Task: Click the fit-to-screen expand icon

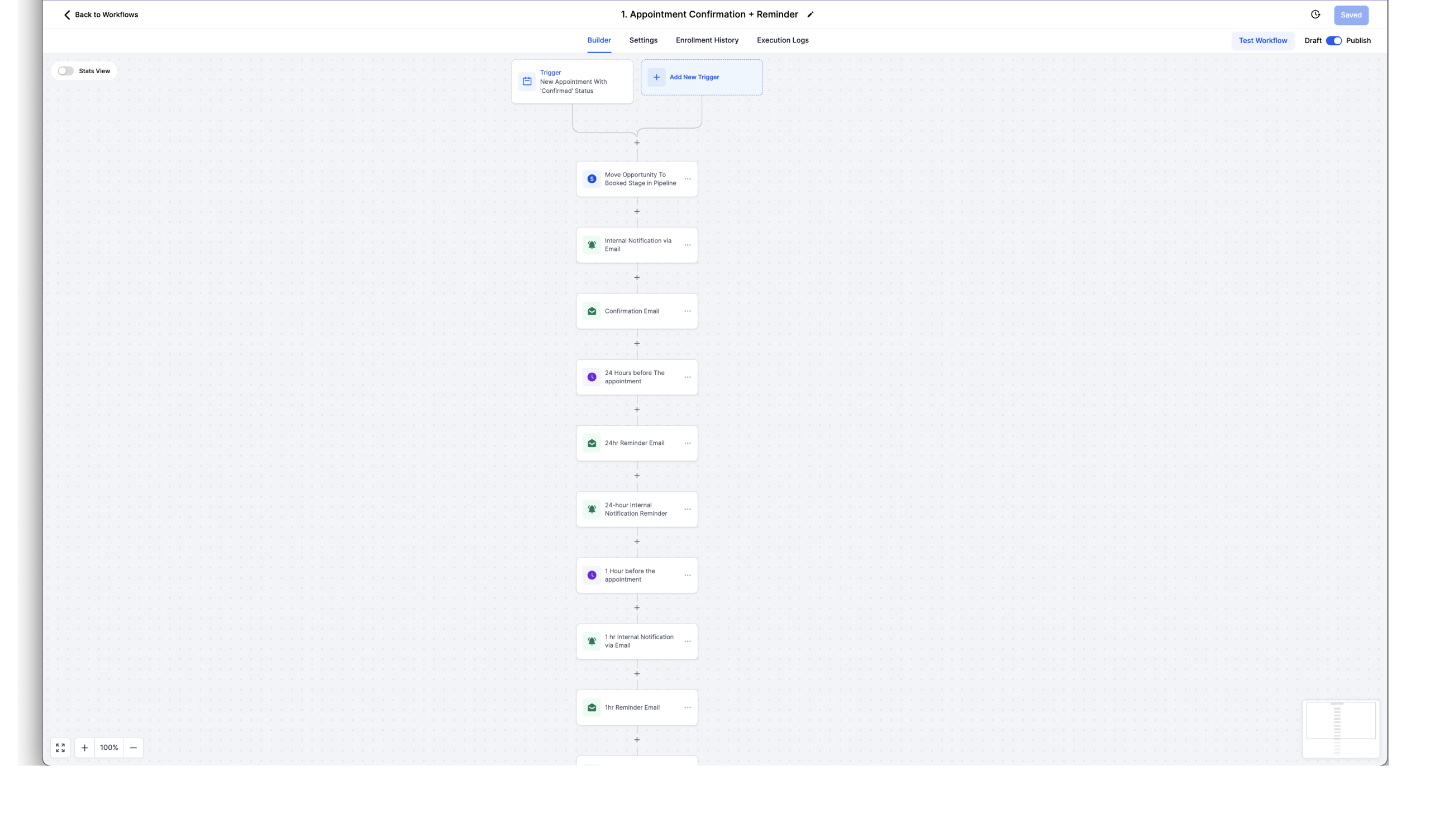Action: click(x=60, y=748)
